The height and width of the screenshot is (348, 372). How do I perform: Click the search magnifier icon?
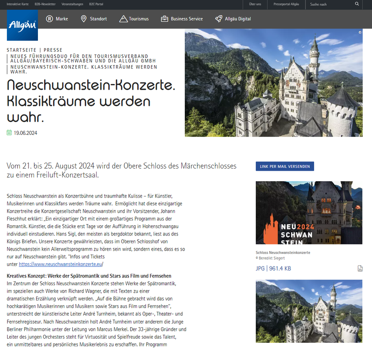tap(357, 4)
